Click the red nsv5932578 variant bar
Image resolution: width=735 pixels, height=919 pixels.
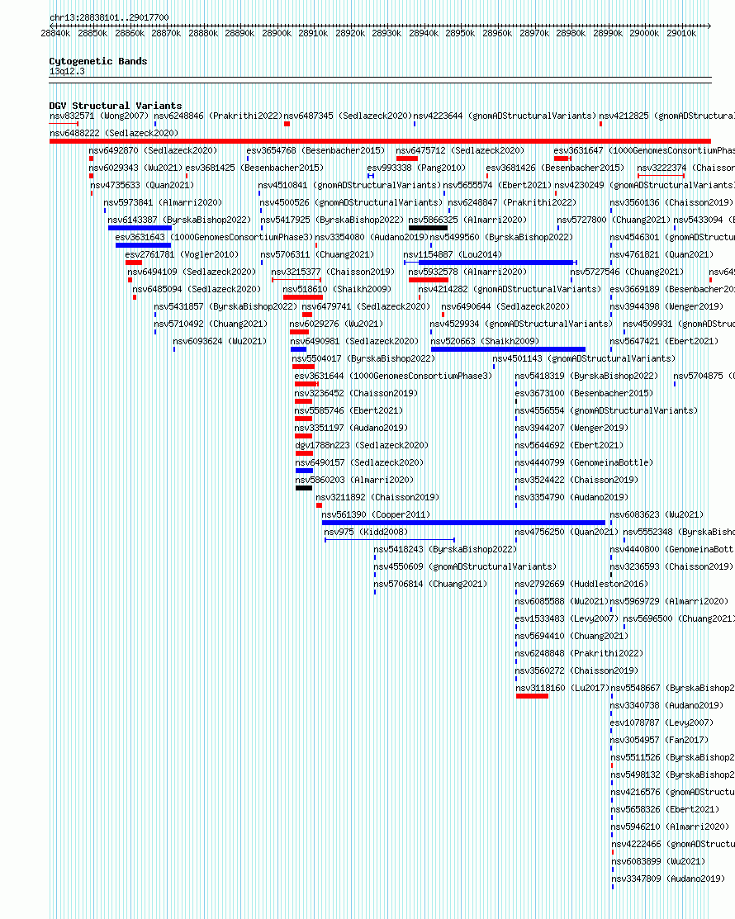[429, 280]
